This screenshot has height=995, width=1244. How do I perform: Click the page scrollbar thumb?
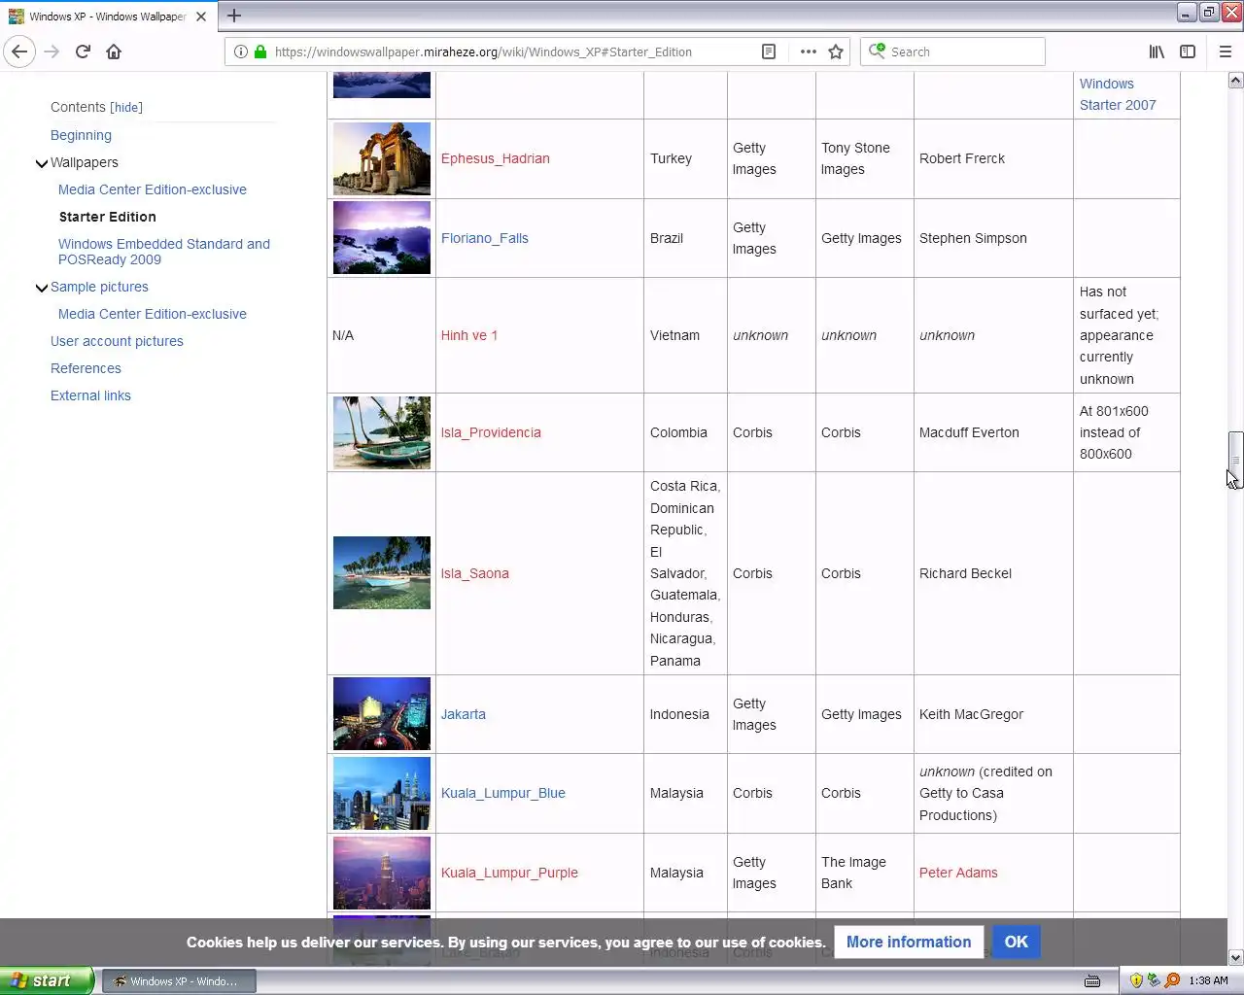click(x=1235, y=460)
